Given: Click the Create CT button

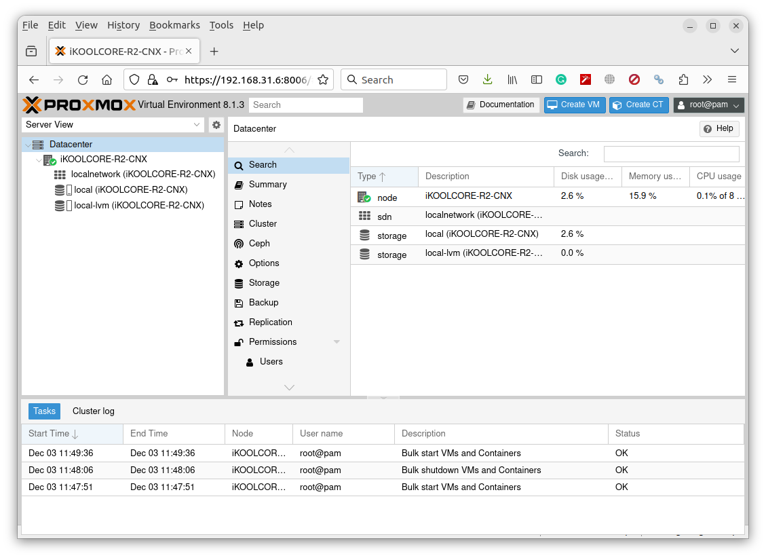Looking at the screenshot, I should [x=639, y=105].
